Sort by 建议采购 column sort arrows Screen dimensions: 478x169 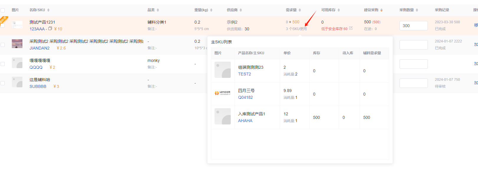pyautogui.click(x=382, y=10)
